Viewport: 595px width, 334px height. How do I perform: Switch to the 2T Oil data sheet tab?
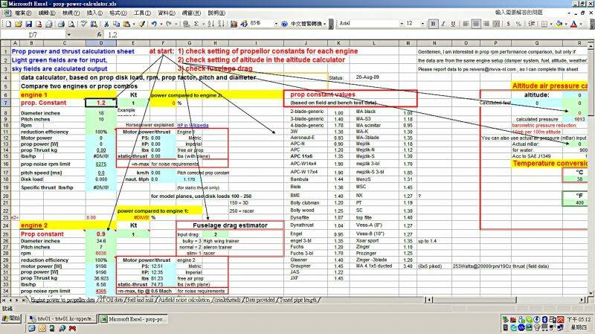pos(111,300)
